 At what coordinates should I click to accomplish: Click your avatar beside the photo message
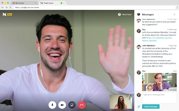tap(139, 72)
